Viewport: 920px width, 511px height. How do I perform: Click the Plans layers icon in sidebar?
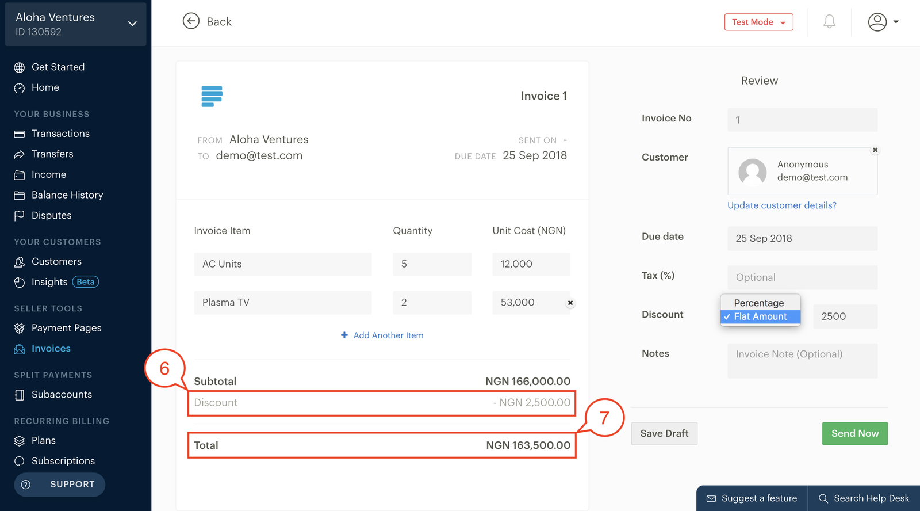[x=20, y=441]
